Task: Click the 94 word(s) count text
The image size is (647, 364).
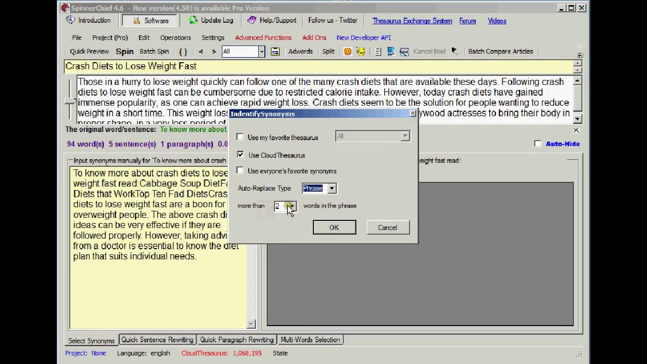Action: [x=85, y=144]
